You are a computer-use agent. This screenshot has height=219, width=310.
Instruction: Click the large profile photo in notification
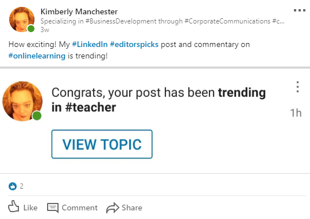pos(22,101)
